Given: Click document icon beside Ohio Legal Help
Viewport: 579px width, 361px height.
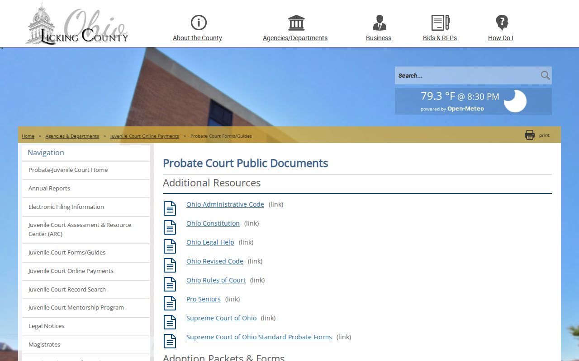Looking at the screenshot, I should click(170, 246).
